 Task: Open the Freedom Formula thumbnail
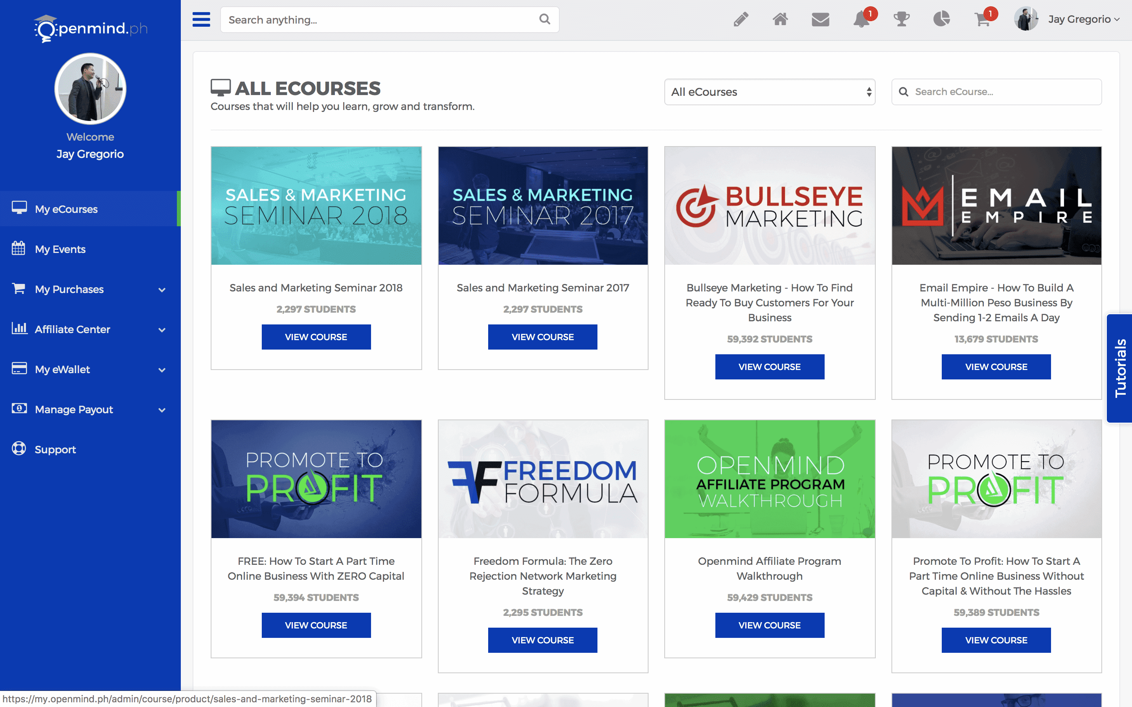542,479
